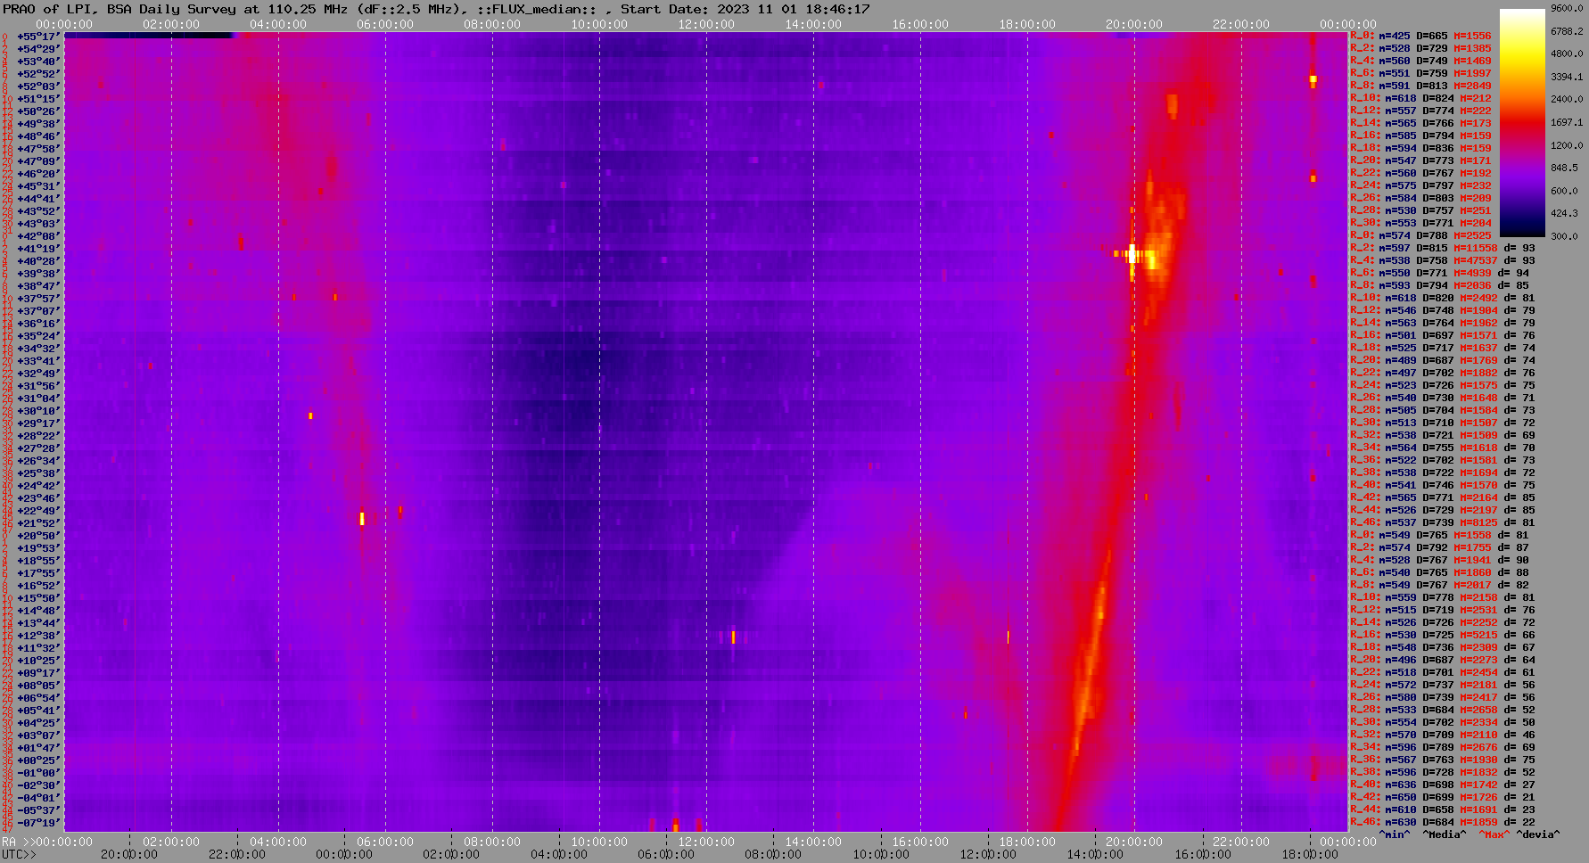Screen dimensions: 1589x863
Task: Click the declination label -07°19'
Action: coord(38,823)
